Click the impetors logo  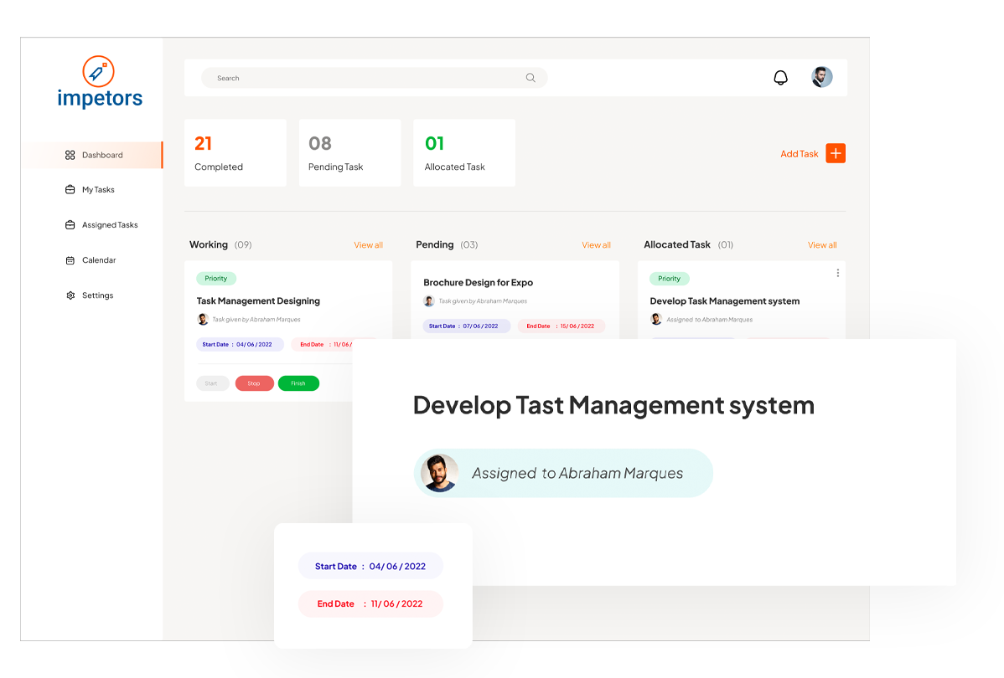pyautogui.click(x=100, y=83)
